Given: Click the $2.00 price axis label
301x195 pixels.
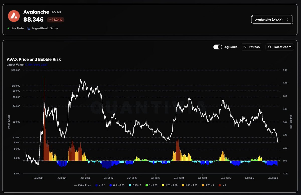Looking at the screenshot, I should point(17,174).
